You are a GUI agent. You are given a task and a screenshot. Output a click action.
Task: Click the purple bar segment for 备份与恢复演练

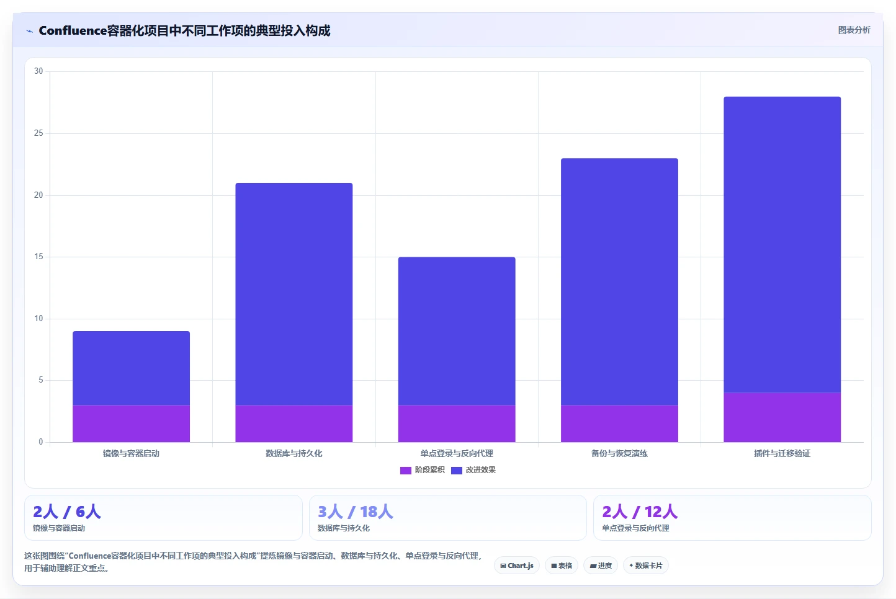click(x=619, y=424)
